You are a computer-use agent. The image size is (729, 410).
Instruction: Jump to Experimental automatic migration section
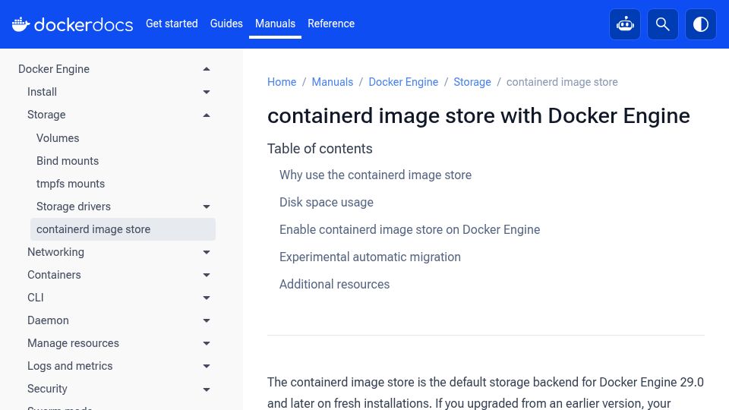pyautogui.click(x=370, y=257)
